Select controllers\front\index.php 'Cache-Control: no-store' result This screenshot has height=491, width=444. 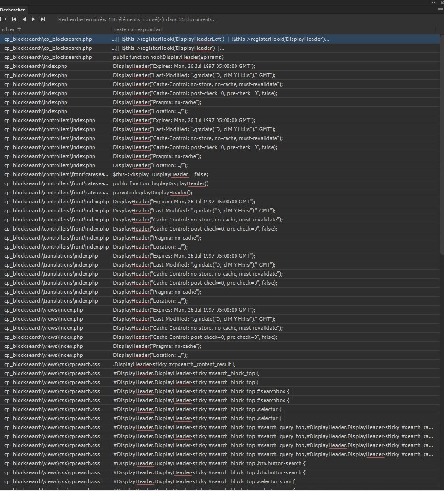[220, 220]
